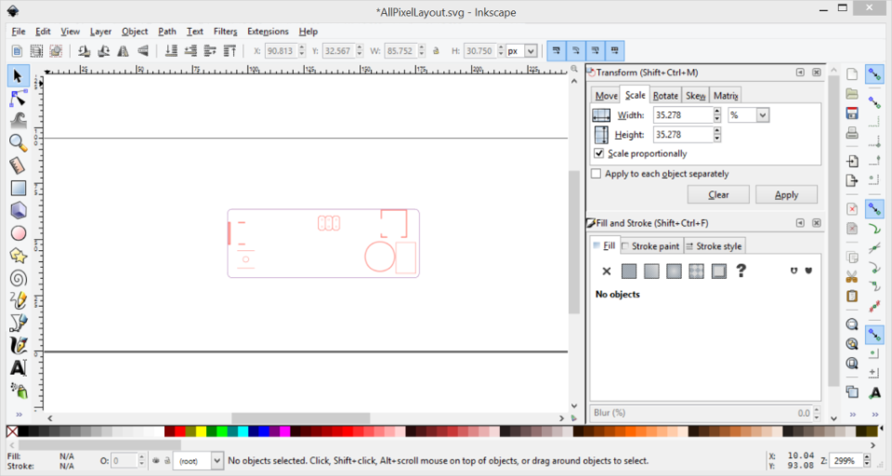Select the Selector arrow tool

click(18, 75)
